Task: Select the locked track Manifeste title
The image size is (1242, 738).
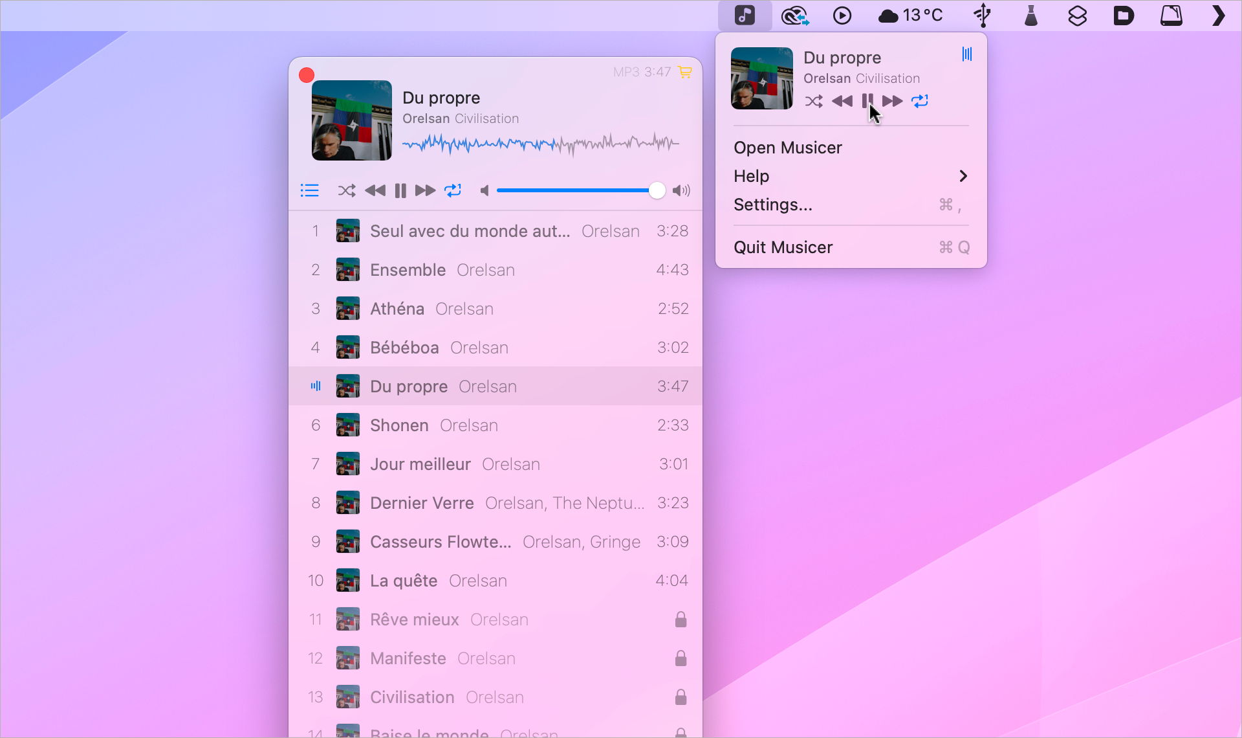Action: (x=408, y=658)
